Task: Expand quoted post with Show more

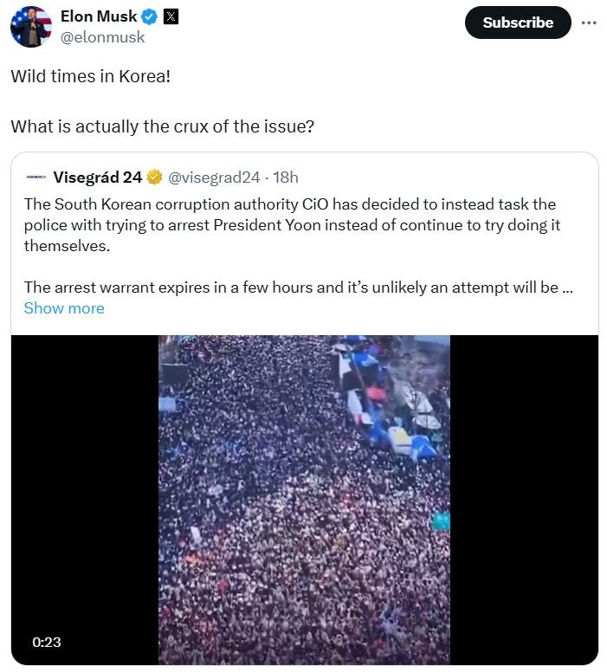Action: coord(64,308)
